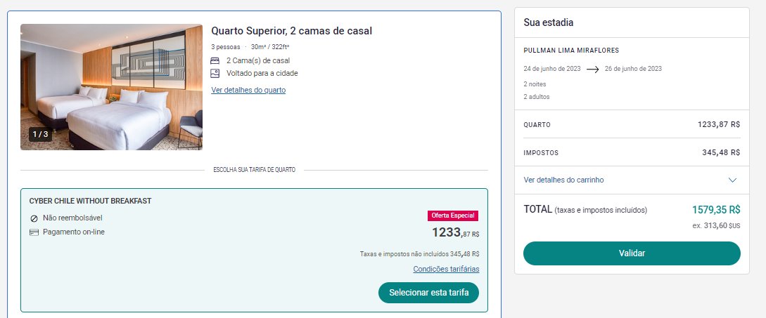Click the arrow between stay dates
This screenshot has width=766, height=318.
pos(592,69)
